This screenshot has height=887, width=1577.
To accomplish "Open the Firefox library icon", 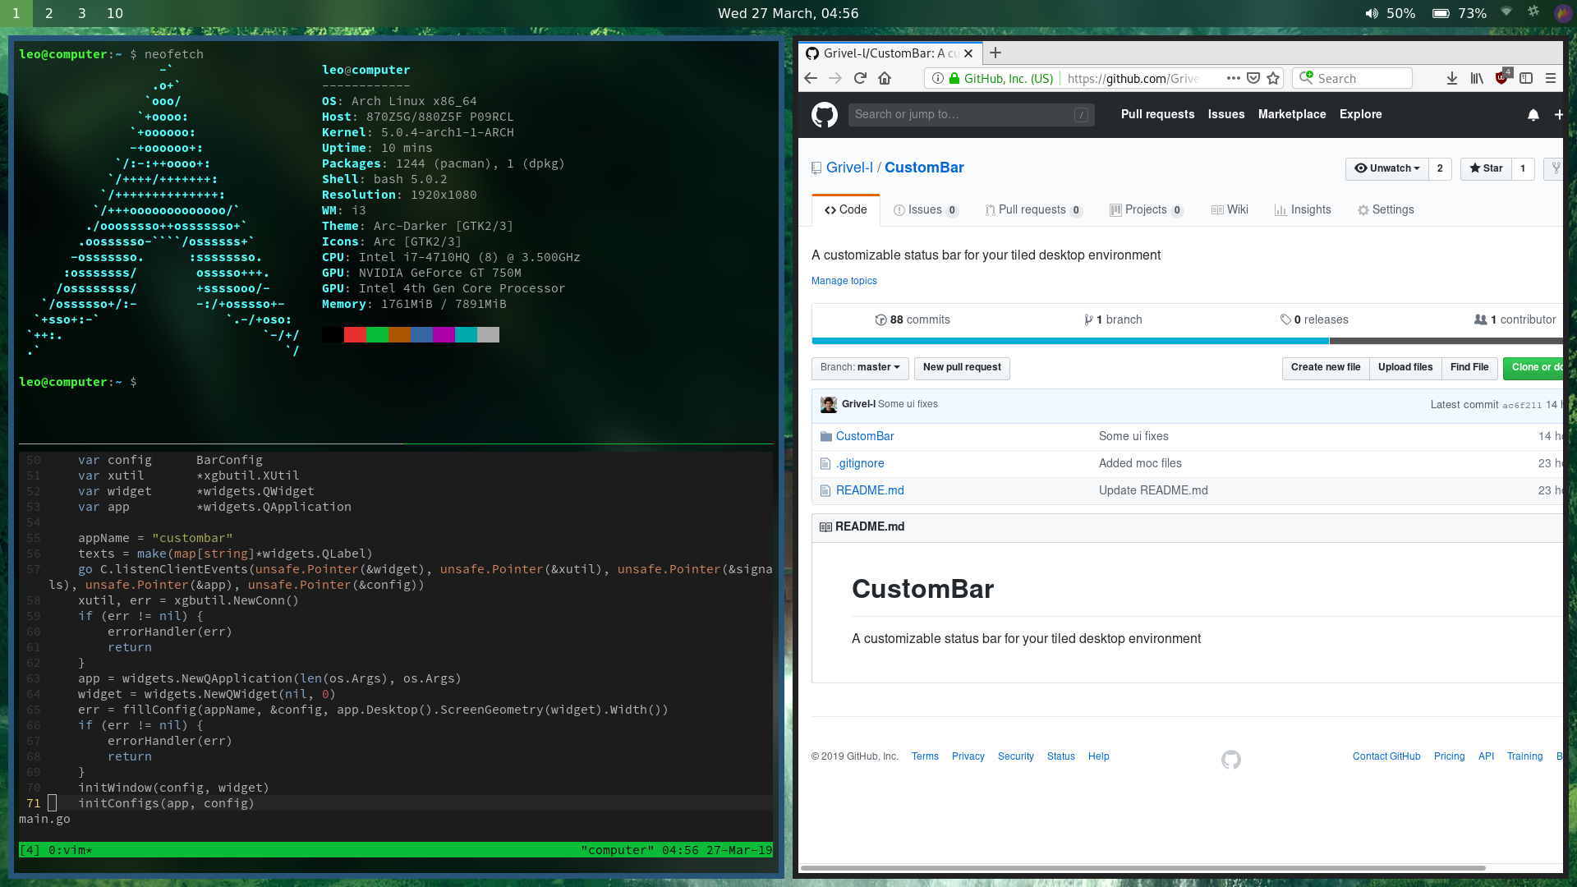I will [x=1476, y=78].
